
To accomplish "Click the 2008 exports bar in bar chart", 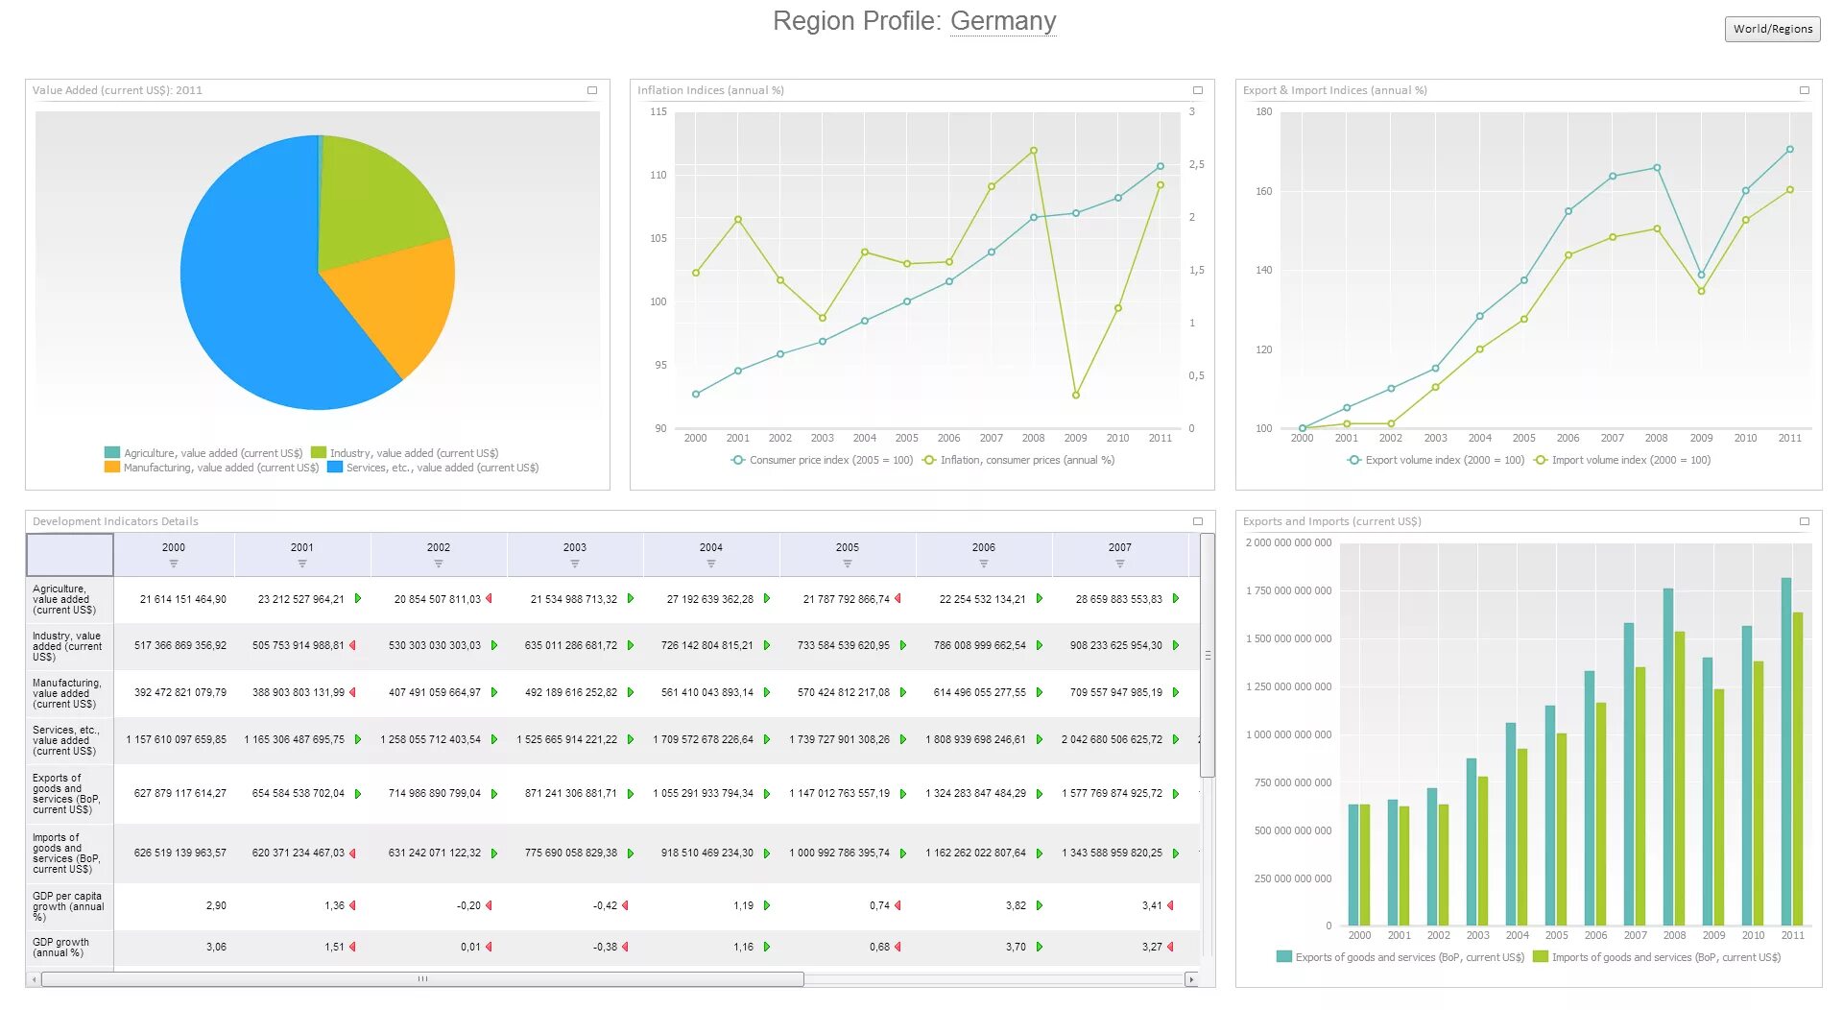I will click(x=1668, y=757).
